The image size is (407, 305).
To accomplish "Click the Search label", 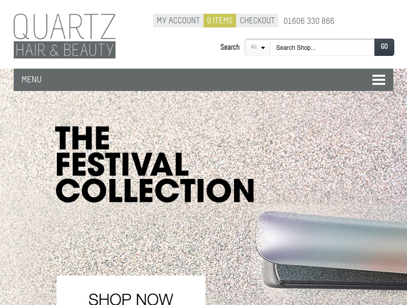I will point(230,47).
